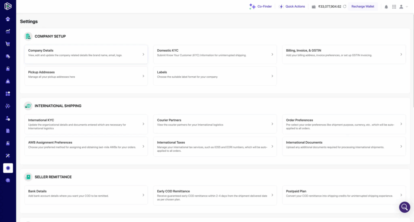This screenshot has width=414, height=222.
Task: Click the Settings gear icon in sidebar
Action: [x=8, y=168]
